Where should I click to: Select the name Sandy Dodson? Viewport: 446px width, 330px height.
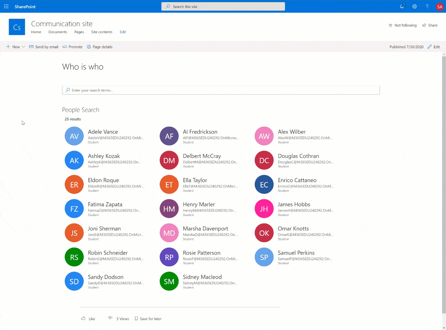click(106, 277)
